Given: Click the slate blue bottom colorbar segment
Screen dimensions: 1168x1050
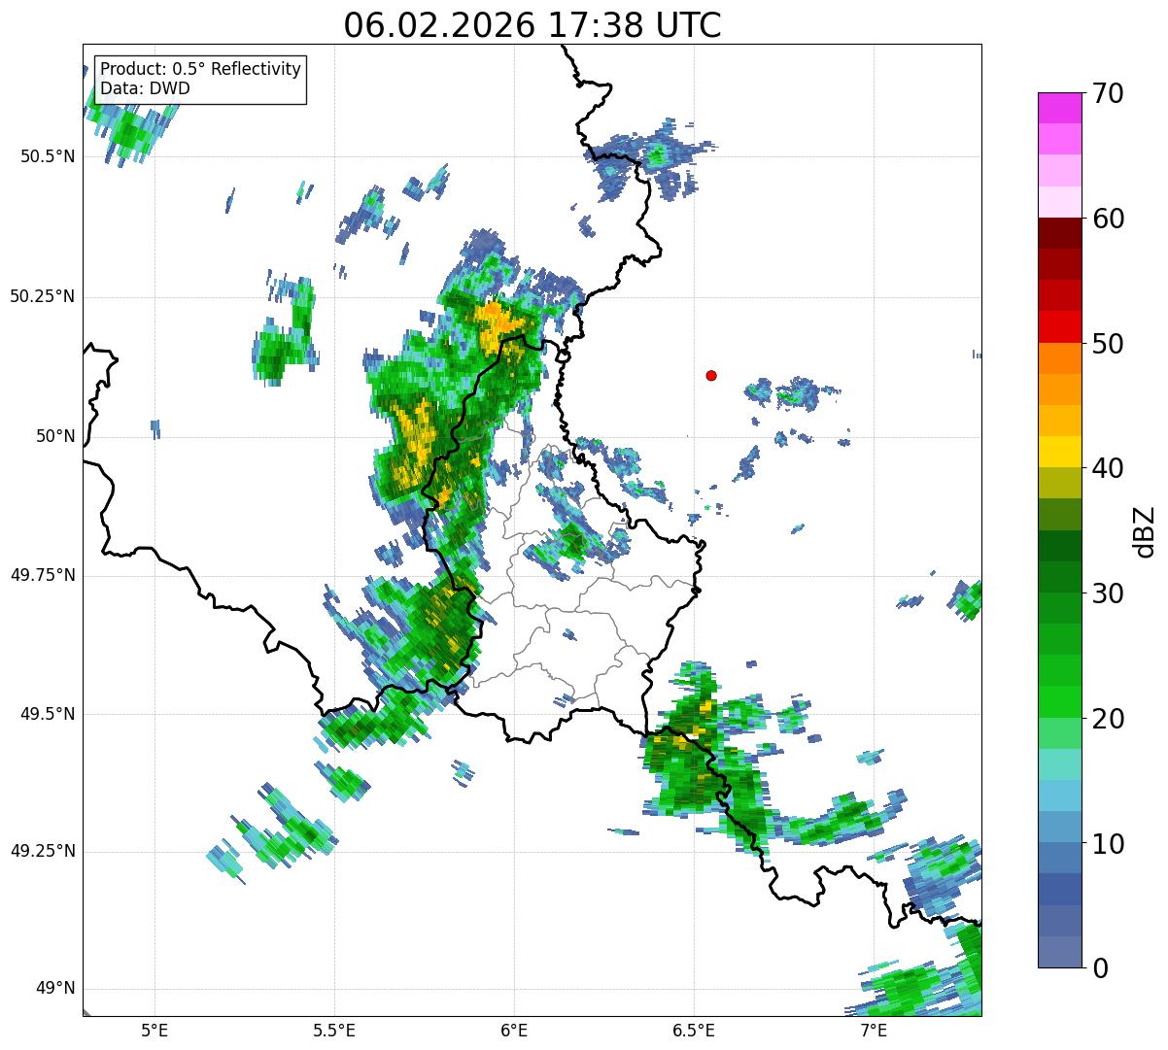Looking at the screenshot, I should [x=1059, y=952].
